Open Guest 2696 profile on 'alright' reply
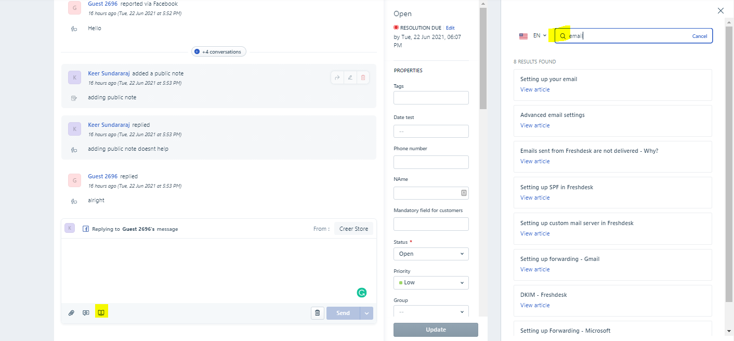Image resolution: width=734 pixels, height=341 pixels. tap(103, 176)
